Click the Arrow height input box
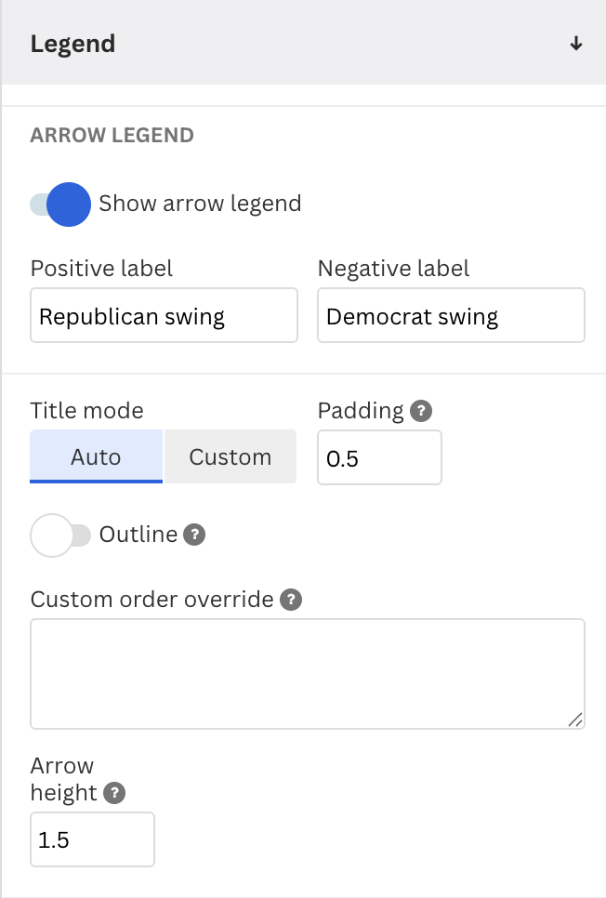 (92, 840)
